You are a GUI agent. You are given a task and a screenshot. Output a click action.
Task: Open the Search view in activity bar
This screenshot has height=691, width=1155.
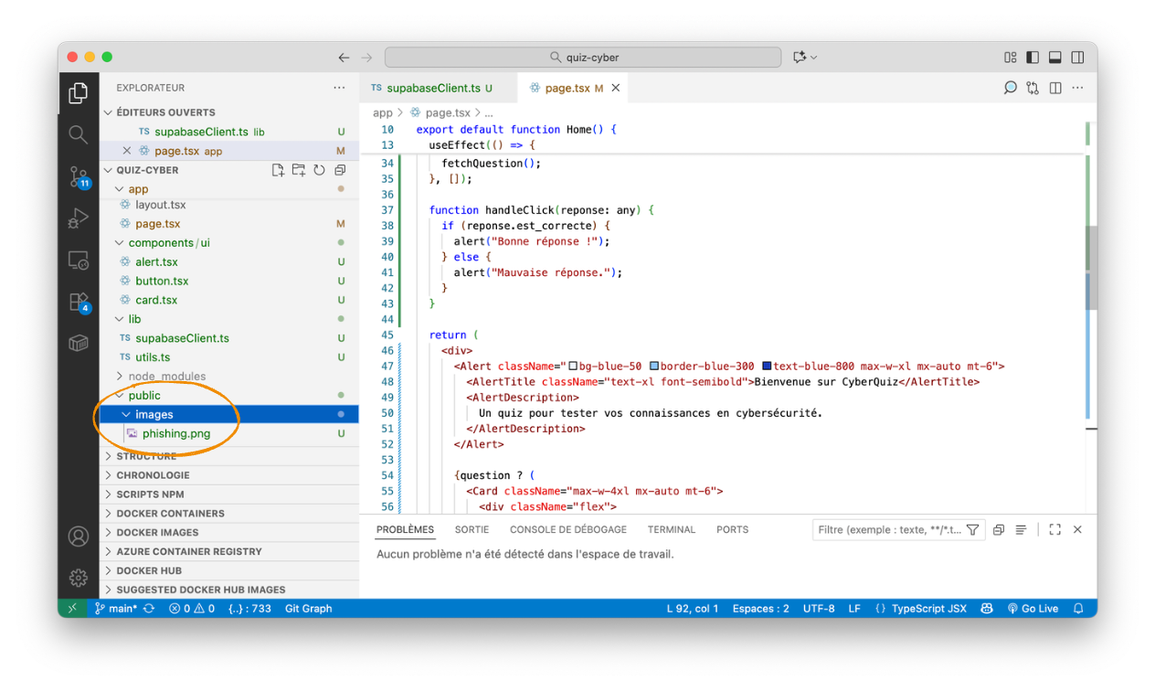coord(79,135)
